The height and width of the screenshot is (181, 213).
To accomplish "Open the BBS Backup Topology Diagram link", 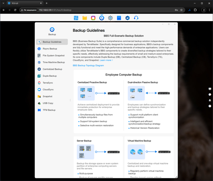I will (x=88, y=66).
